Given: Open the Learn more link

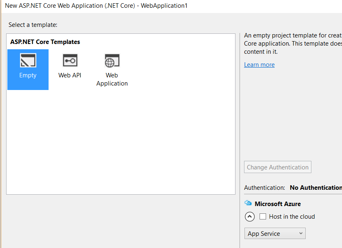Looking at the screenshot, I should [x=259, y=65].
